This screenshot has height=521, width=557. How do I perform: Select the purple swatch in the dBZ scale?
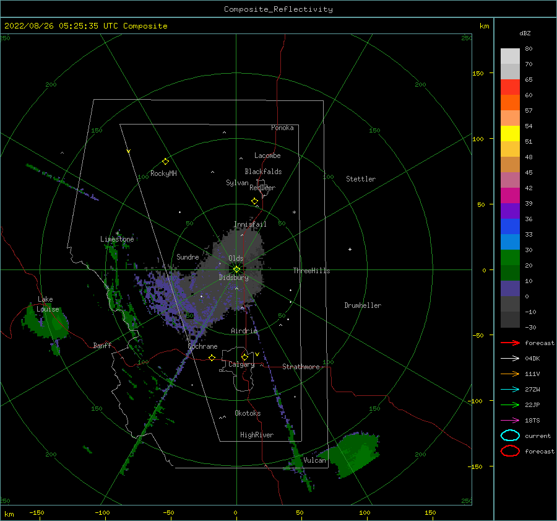pos(510,211)
